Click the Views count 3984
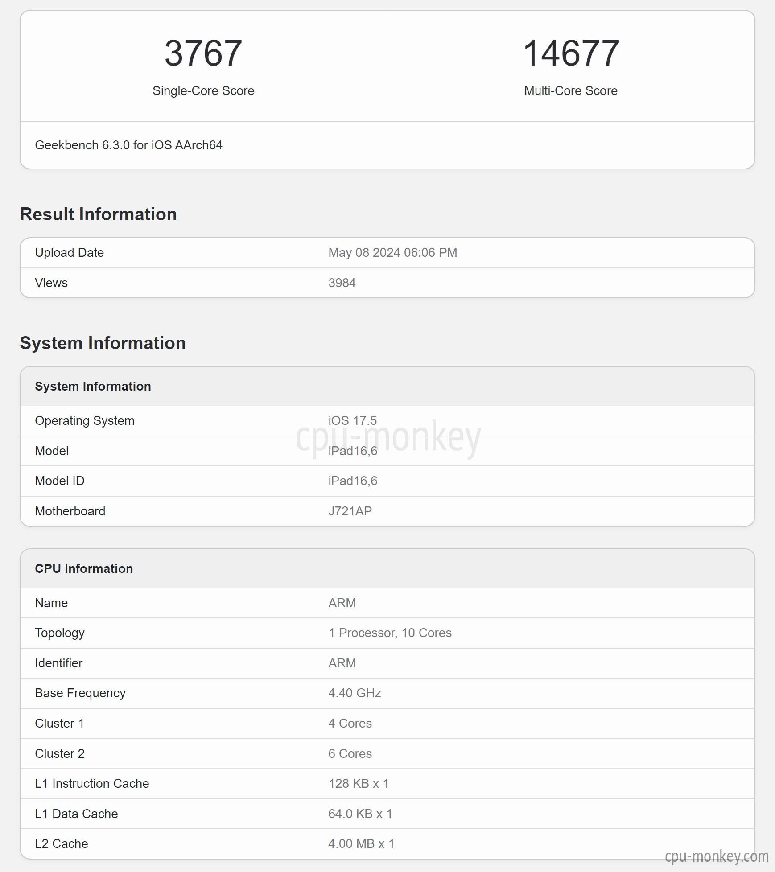The height and width of the screenshot is (872, 775). tap(342, 283)
